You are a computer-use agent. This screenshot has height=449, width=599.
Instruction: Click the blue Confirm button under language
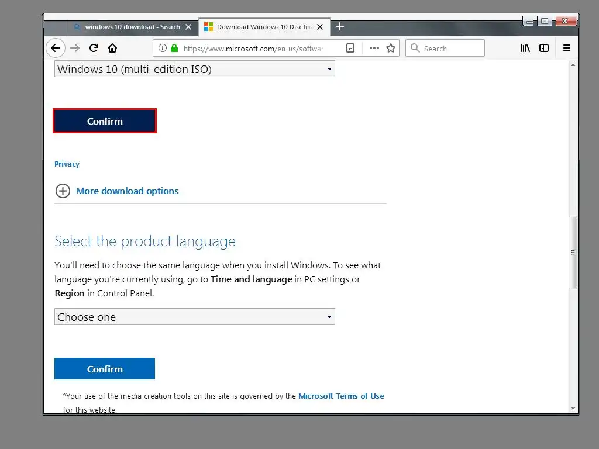pyautogui.click(x=105, y=369)
